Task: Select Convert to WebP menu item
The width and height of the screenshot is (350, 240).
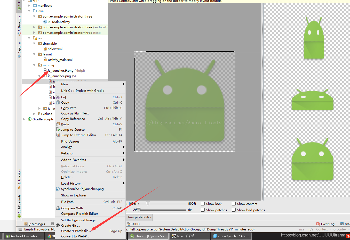Action: click(x=90, y=236)
